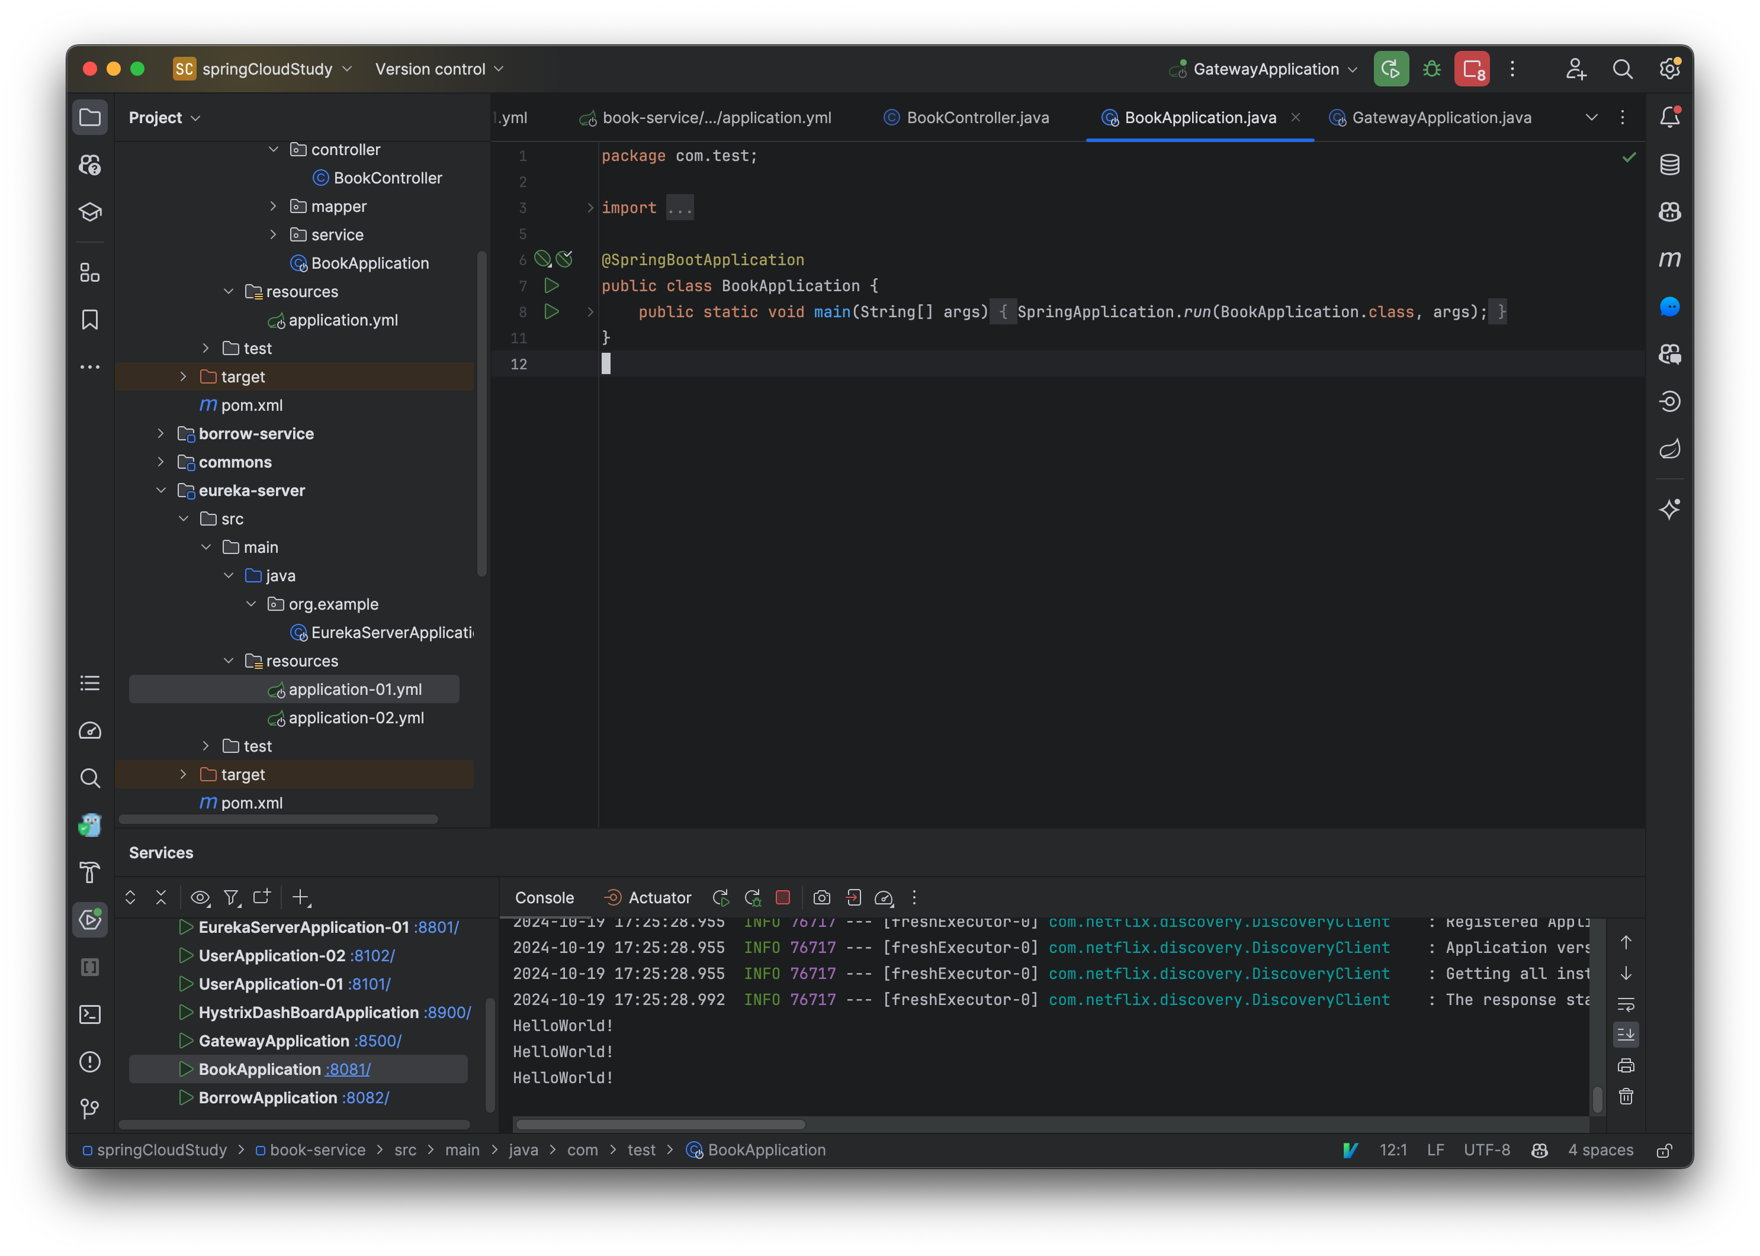Viewport: 1760px width, 1256px height.
Task: Click line separator LF in status bar
Action: 1435,1150
